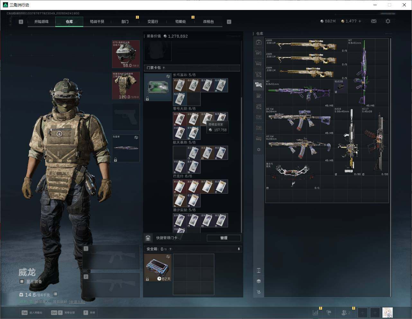Open the topmost warehouse sidebar category icon
This screenshot has height=319, width=412.
tap(259, 42)
